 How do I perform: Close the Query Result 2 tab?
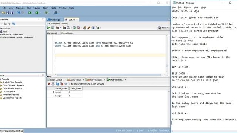(126, 79)
